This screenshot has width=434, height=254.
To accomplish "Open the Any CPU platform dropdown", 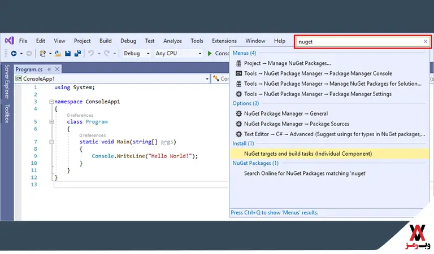I will coord(178,54).
